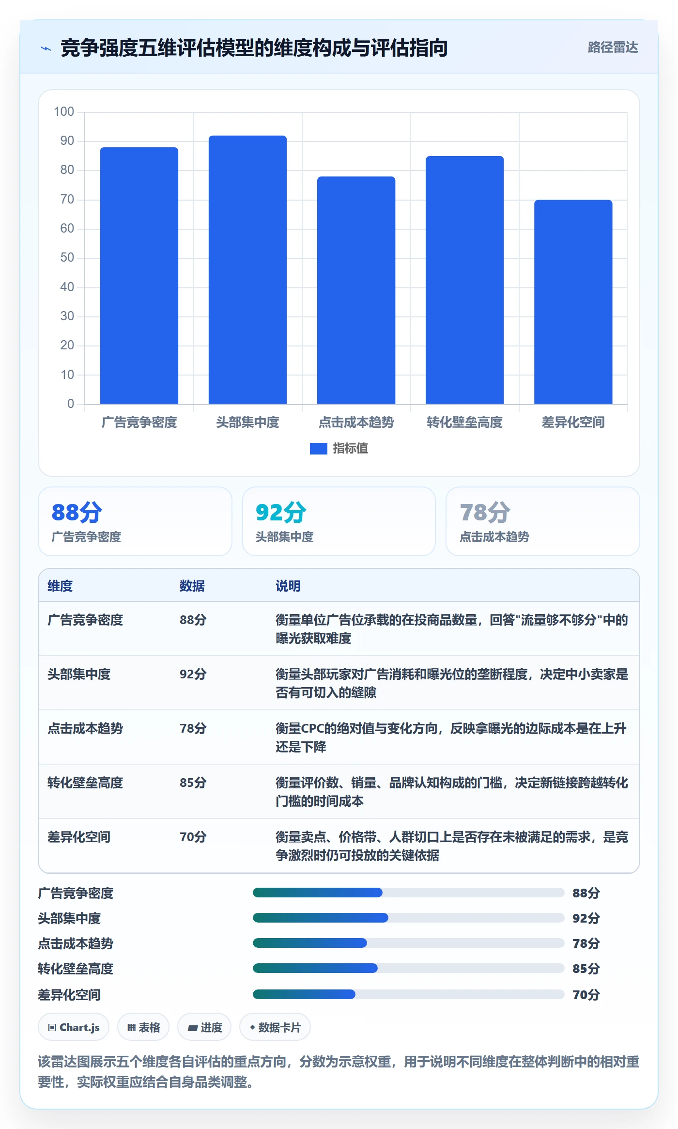Click the grid icon in 表格 chip
The width and height of the screenshot is (678, 1129).
click(x=131, y=1028)
